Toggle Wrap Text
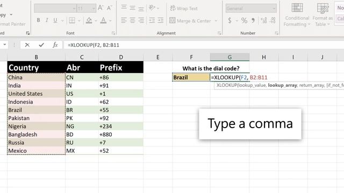This screenshot has width=344, height=193. tap(184, 9)
